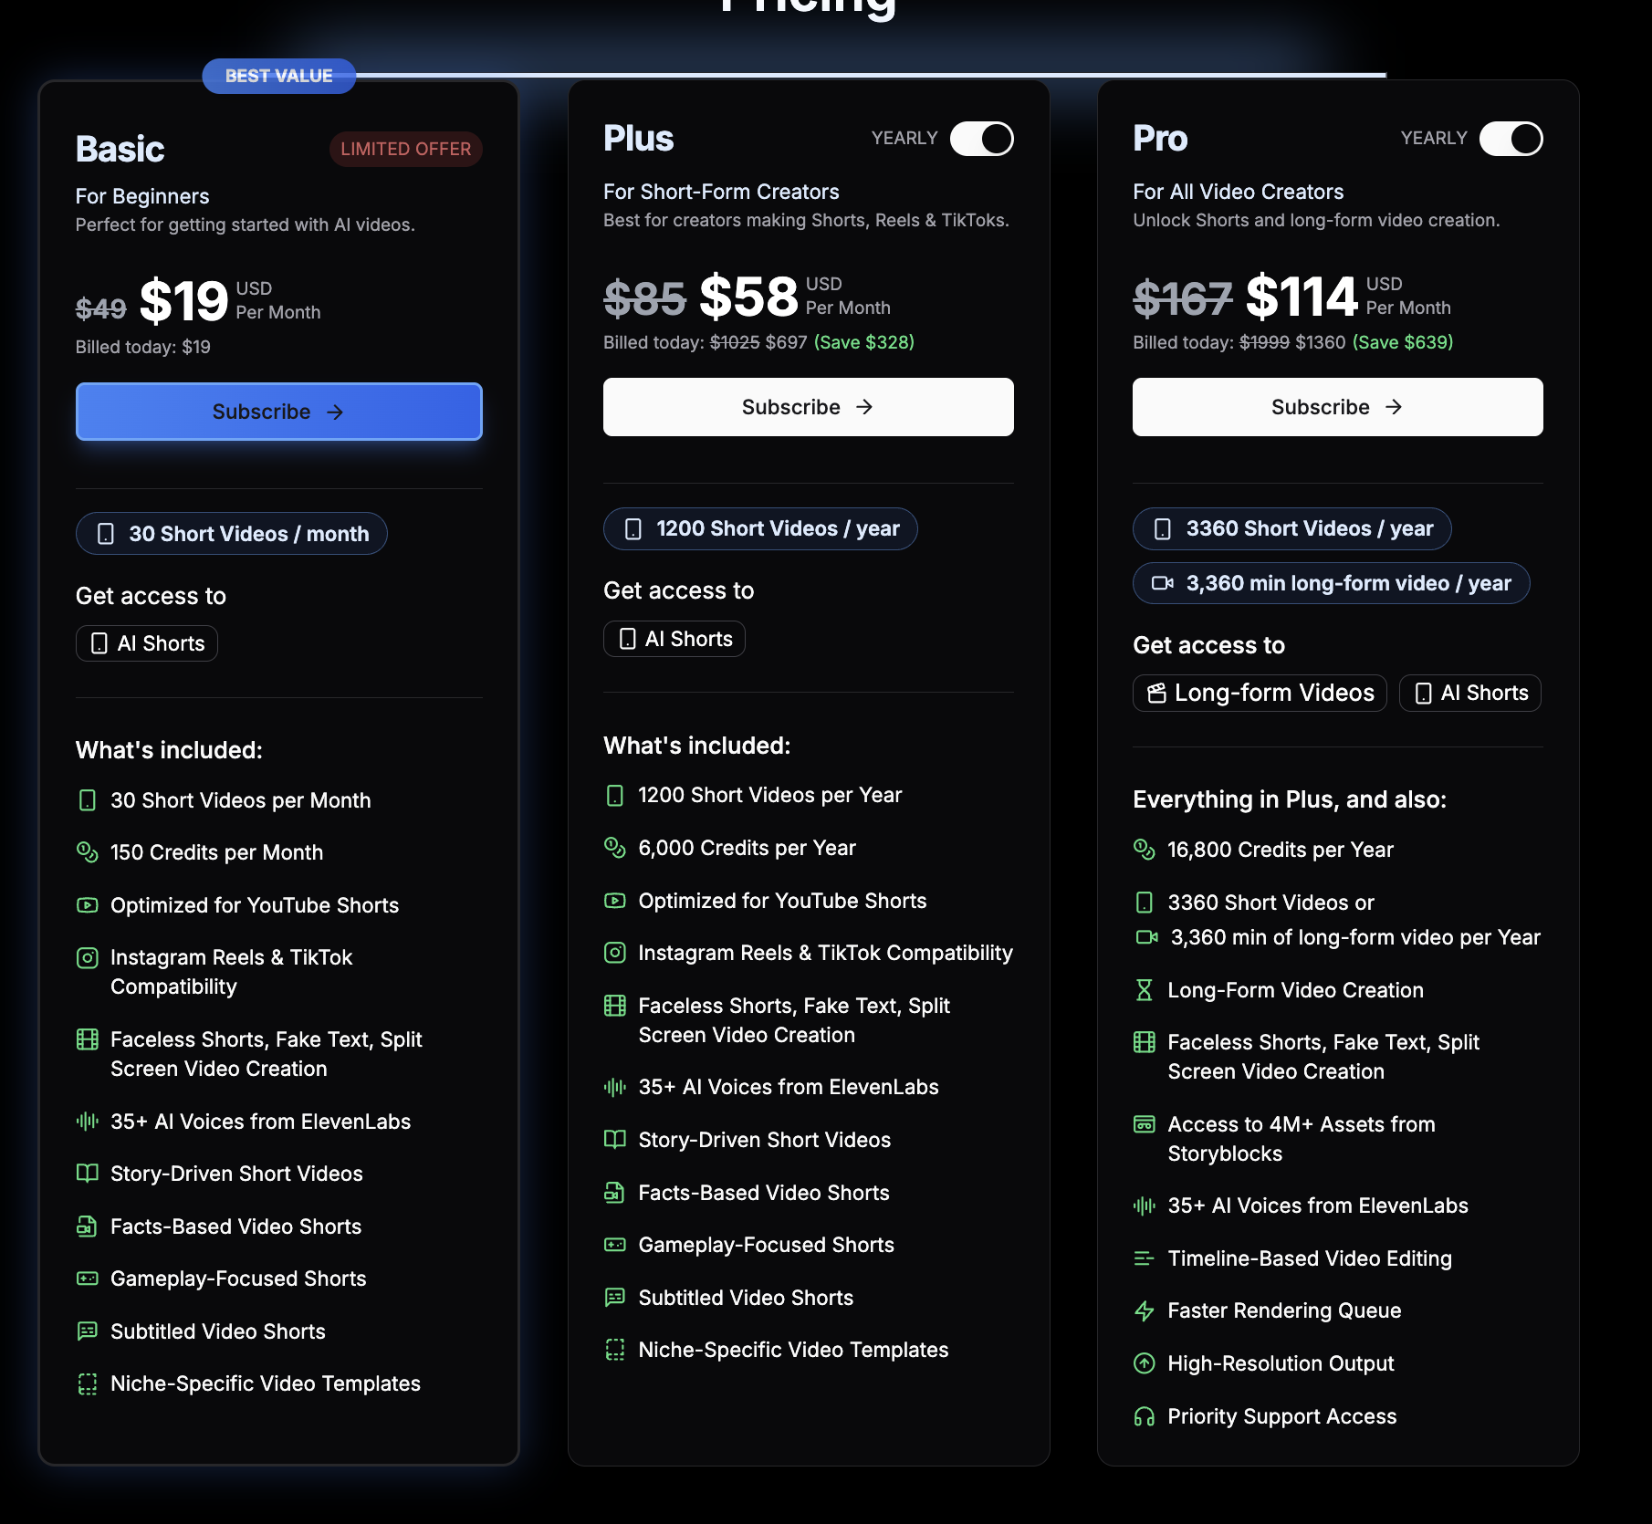Click coin icon beside 6,000 Credits per Year
Viewport: 1652px width, 1524px height.
pos(615,848)
